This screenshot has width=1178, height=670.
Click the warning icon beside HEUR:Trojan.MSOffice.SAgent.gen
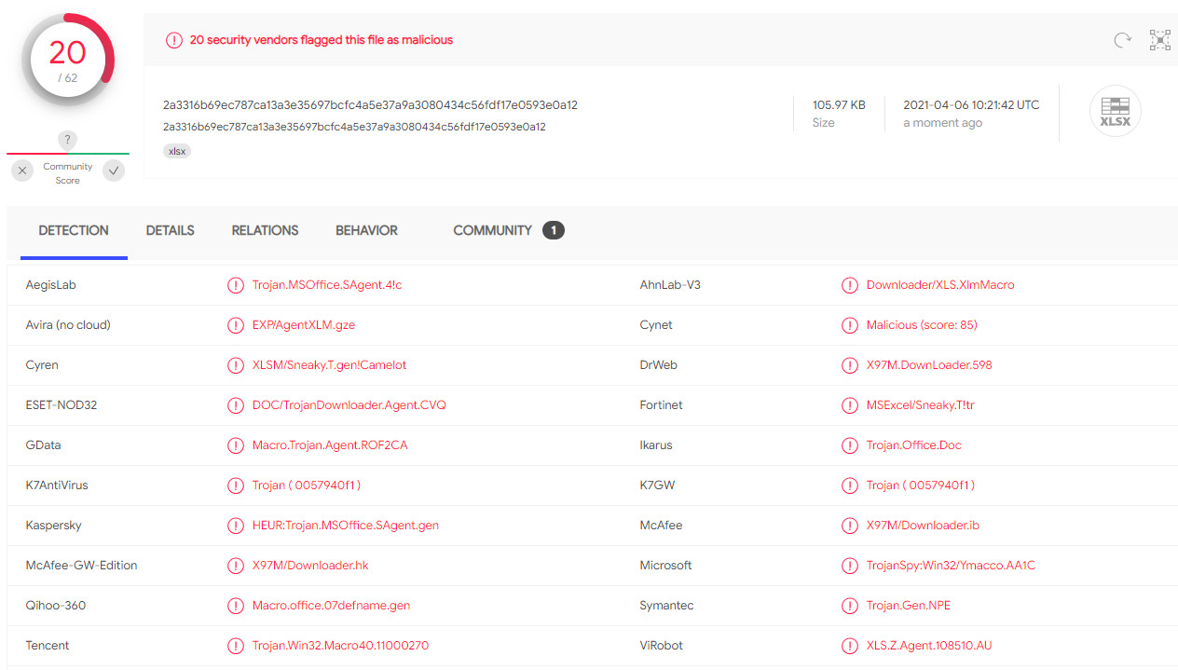click(235, 526)
